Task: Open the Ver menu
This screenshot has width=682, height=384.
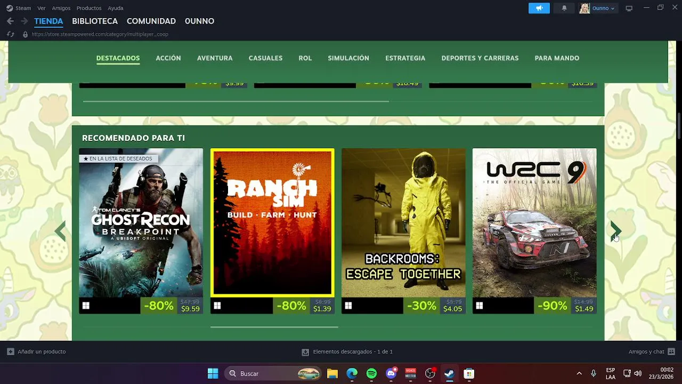Action: tap(42, 8)
